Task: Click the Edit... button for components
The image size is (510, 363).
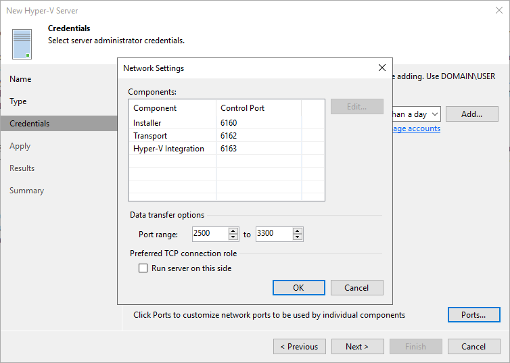Action: coord(357,107)
